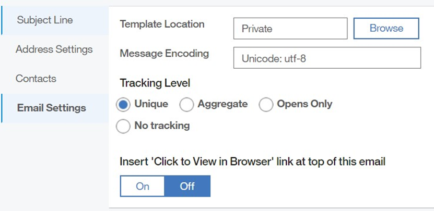This screenshot has height=211, width=434.
Task: Choose the Aggregate radio circle
Action: pos(186,105)
